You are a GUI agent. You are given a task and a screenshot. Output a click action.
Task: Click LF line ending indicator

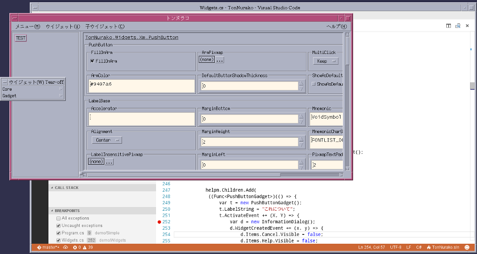409,247
